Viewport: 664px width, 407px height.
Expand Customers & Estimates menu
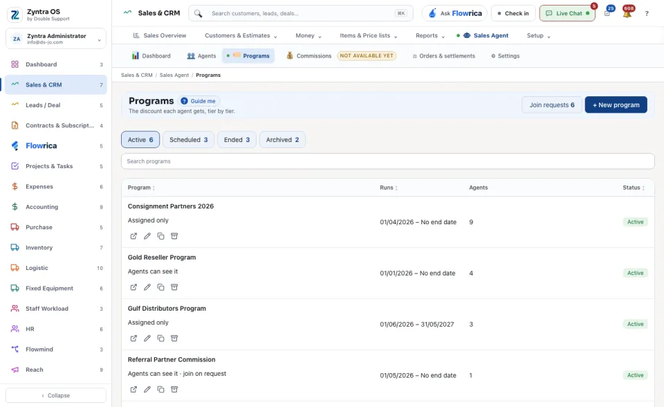tap(241, 35)
